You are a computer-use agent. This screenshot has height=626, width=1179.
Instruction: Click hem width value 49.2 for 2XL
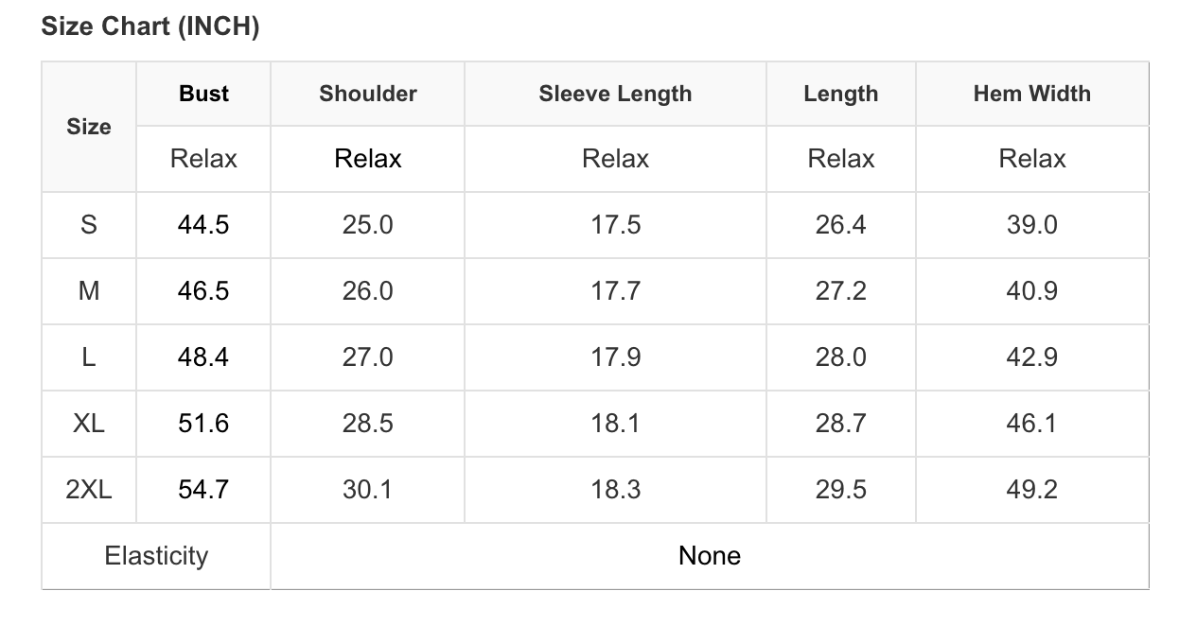pos(1031,490)
